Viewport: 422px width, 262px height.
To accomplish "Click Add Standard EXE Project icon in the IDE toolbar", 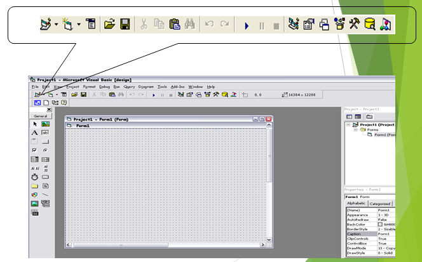I will pos(37,95).
